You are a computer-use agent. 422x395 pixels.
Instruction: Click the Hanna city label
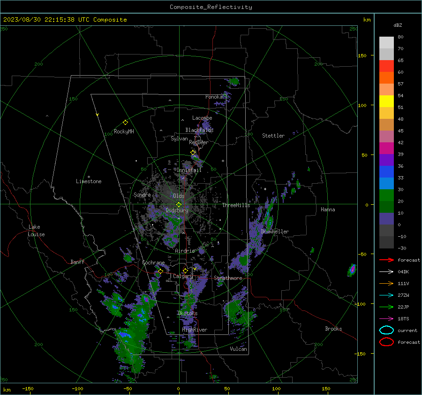coord(328,209)
